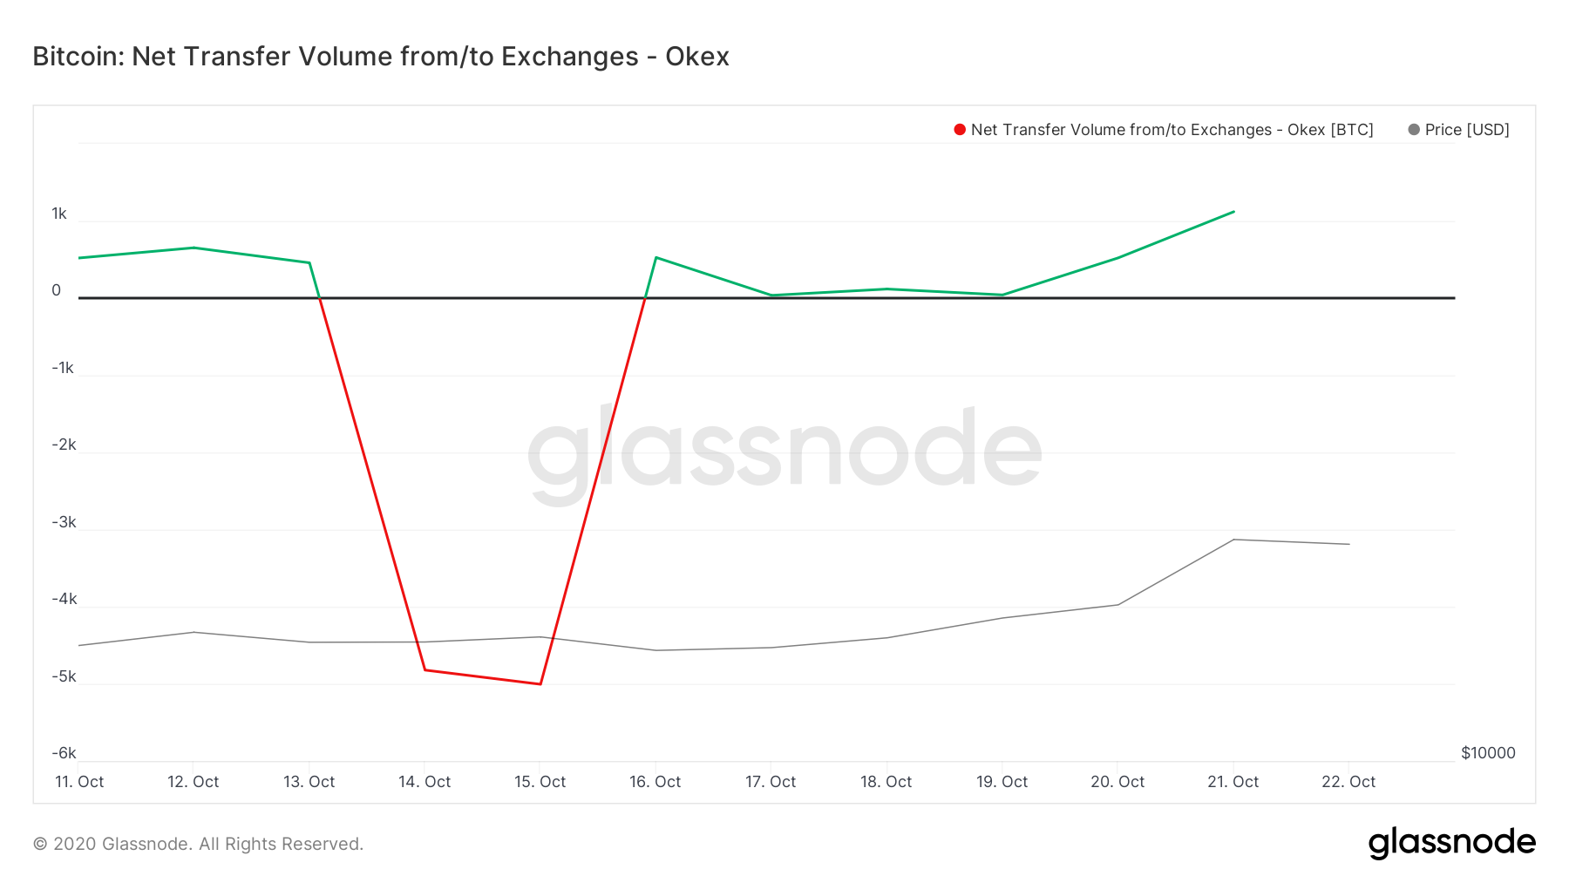
Task: Select the 15. Oct date label
Action: click(540, 782)
